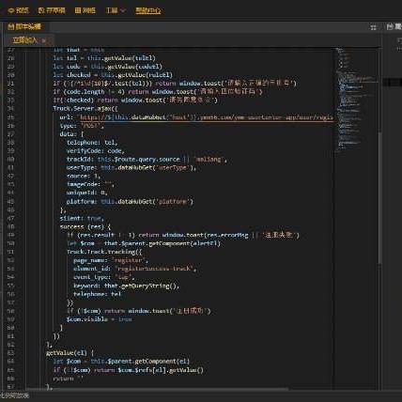Click code line 'source: 1,'
This screenshot has height=402, width=402.
click(84, 176)
